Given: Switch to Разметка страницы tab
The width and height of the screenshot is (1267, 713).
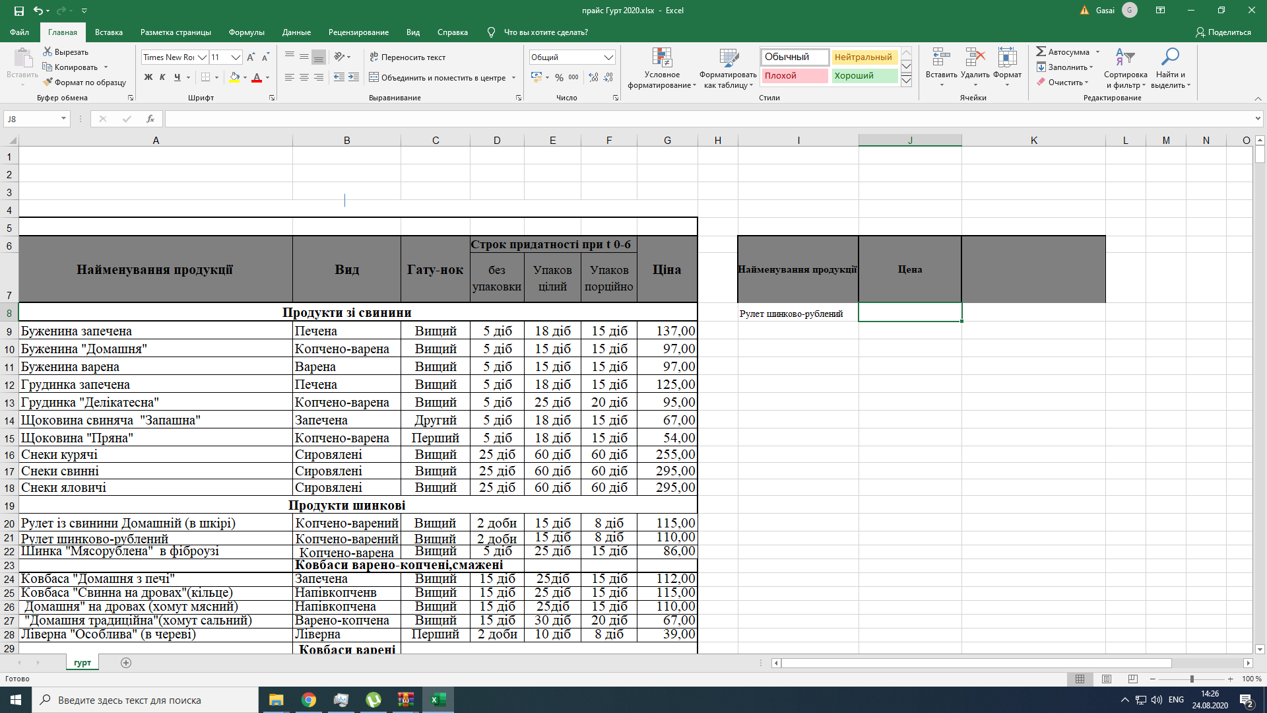Looking at the screenshot, I should pyautogui.click(x=176, y=32).
